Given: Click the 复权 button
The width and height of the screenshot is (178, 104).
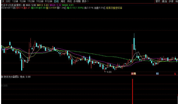Looking at the screenshot, I should [x=158, y=1].
